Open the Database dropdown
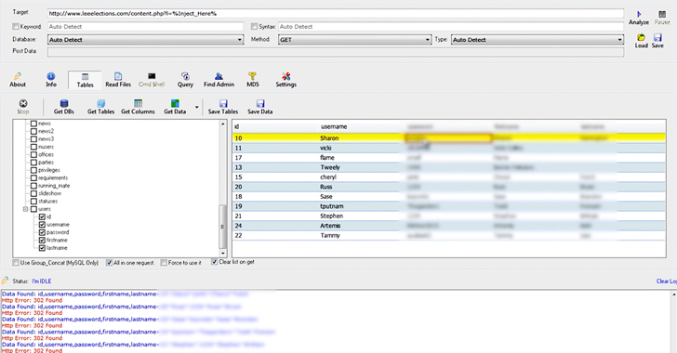The width and height of the screenshot is (677, 353). tap(145, 40)
